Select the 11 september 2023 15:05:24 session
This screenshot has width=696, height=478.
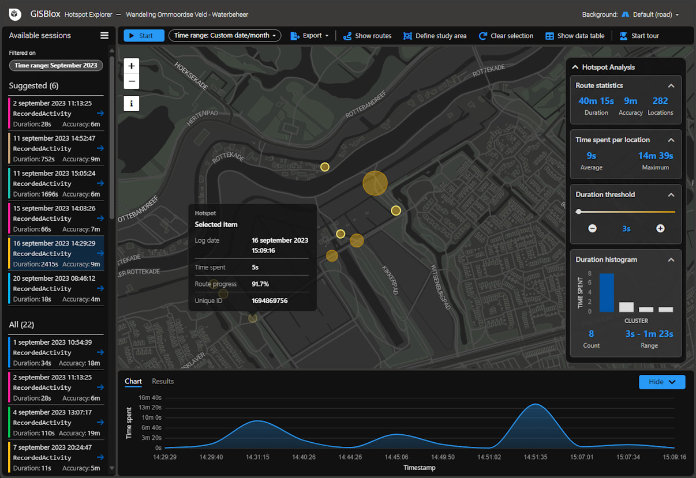click(x=56, y=183)
